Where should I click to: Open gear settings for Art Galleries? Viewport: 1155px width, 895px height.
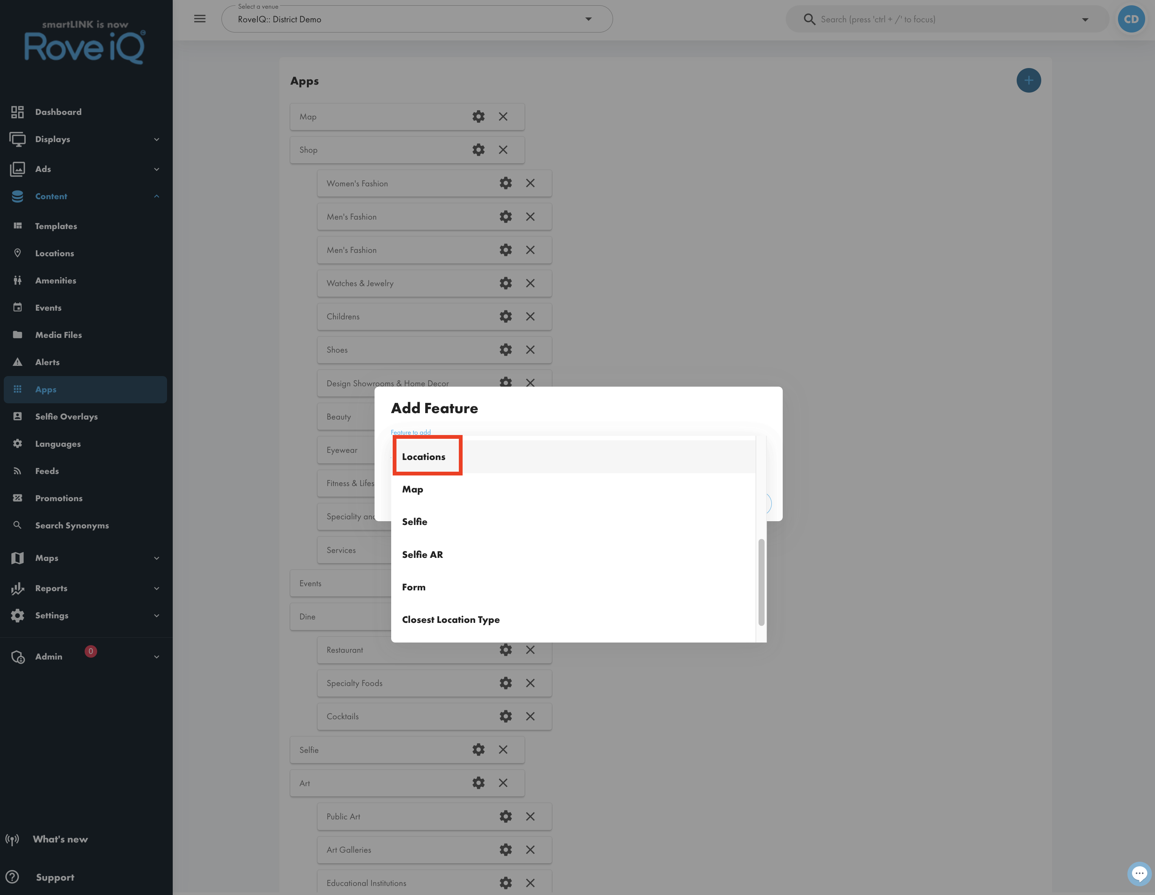coord(506,850)
